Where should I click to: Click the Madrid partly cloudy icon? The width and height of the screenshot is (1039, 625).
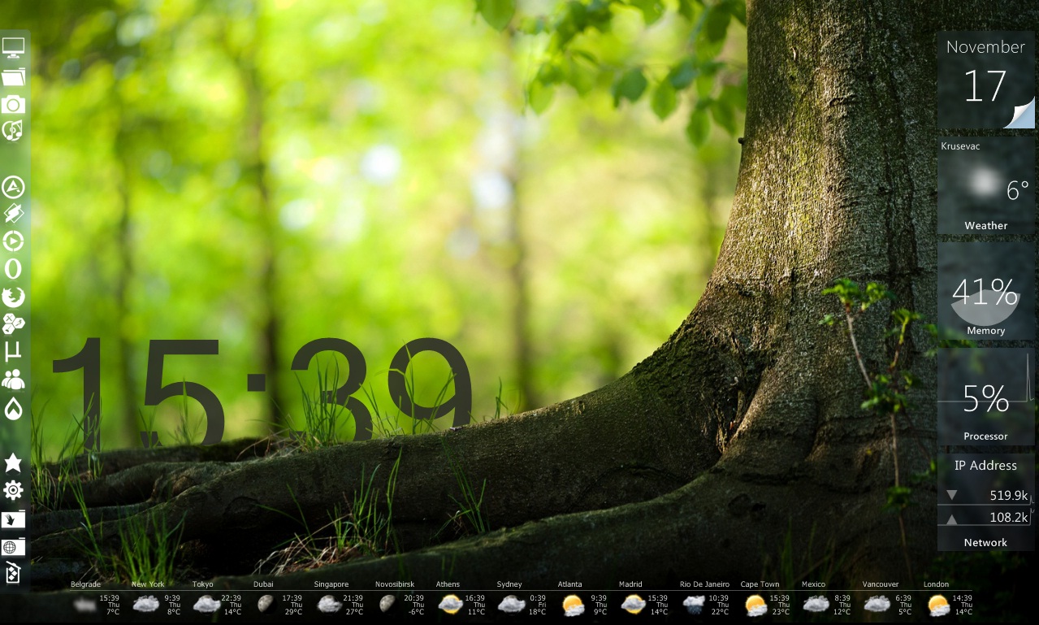pos(633,604)
